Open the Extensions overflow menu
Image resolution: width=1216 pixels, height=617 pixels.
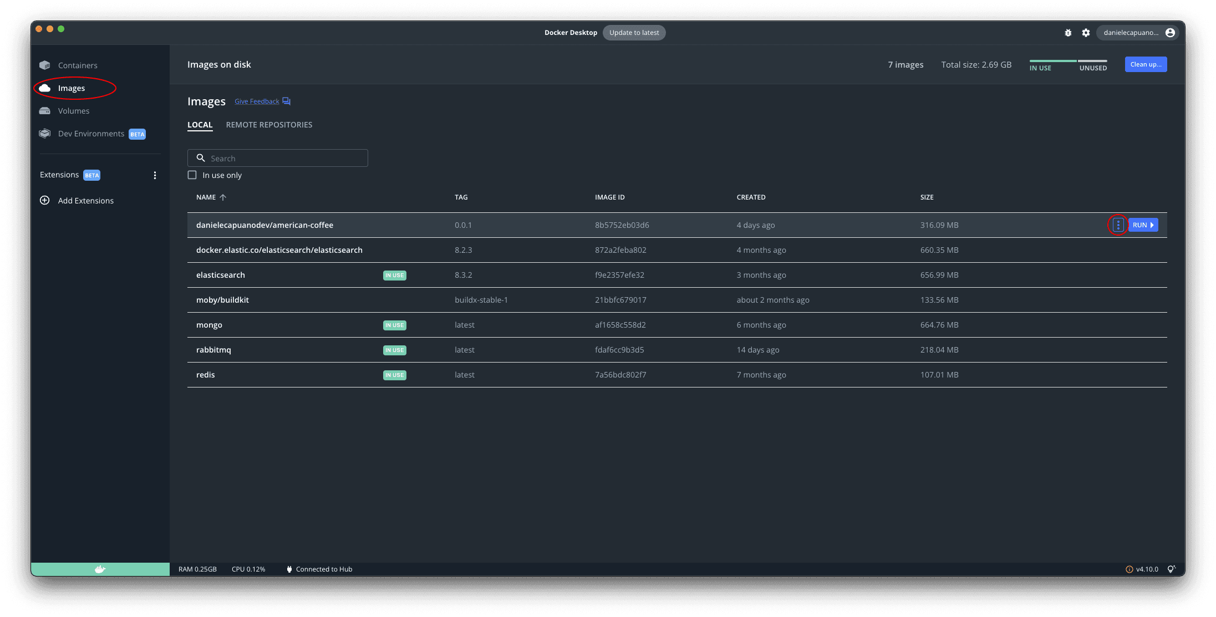coord(155,175)
